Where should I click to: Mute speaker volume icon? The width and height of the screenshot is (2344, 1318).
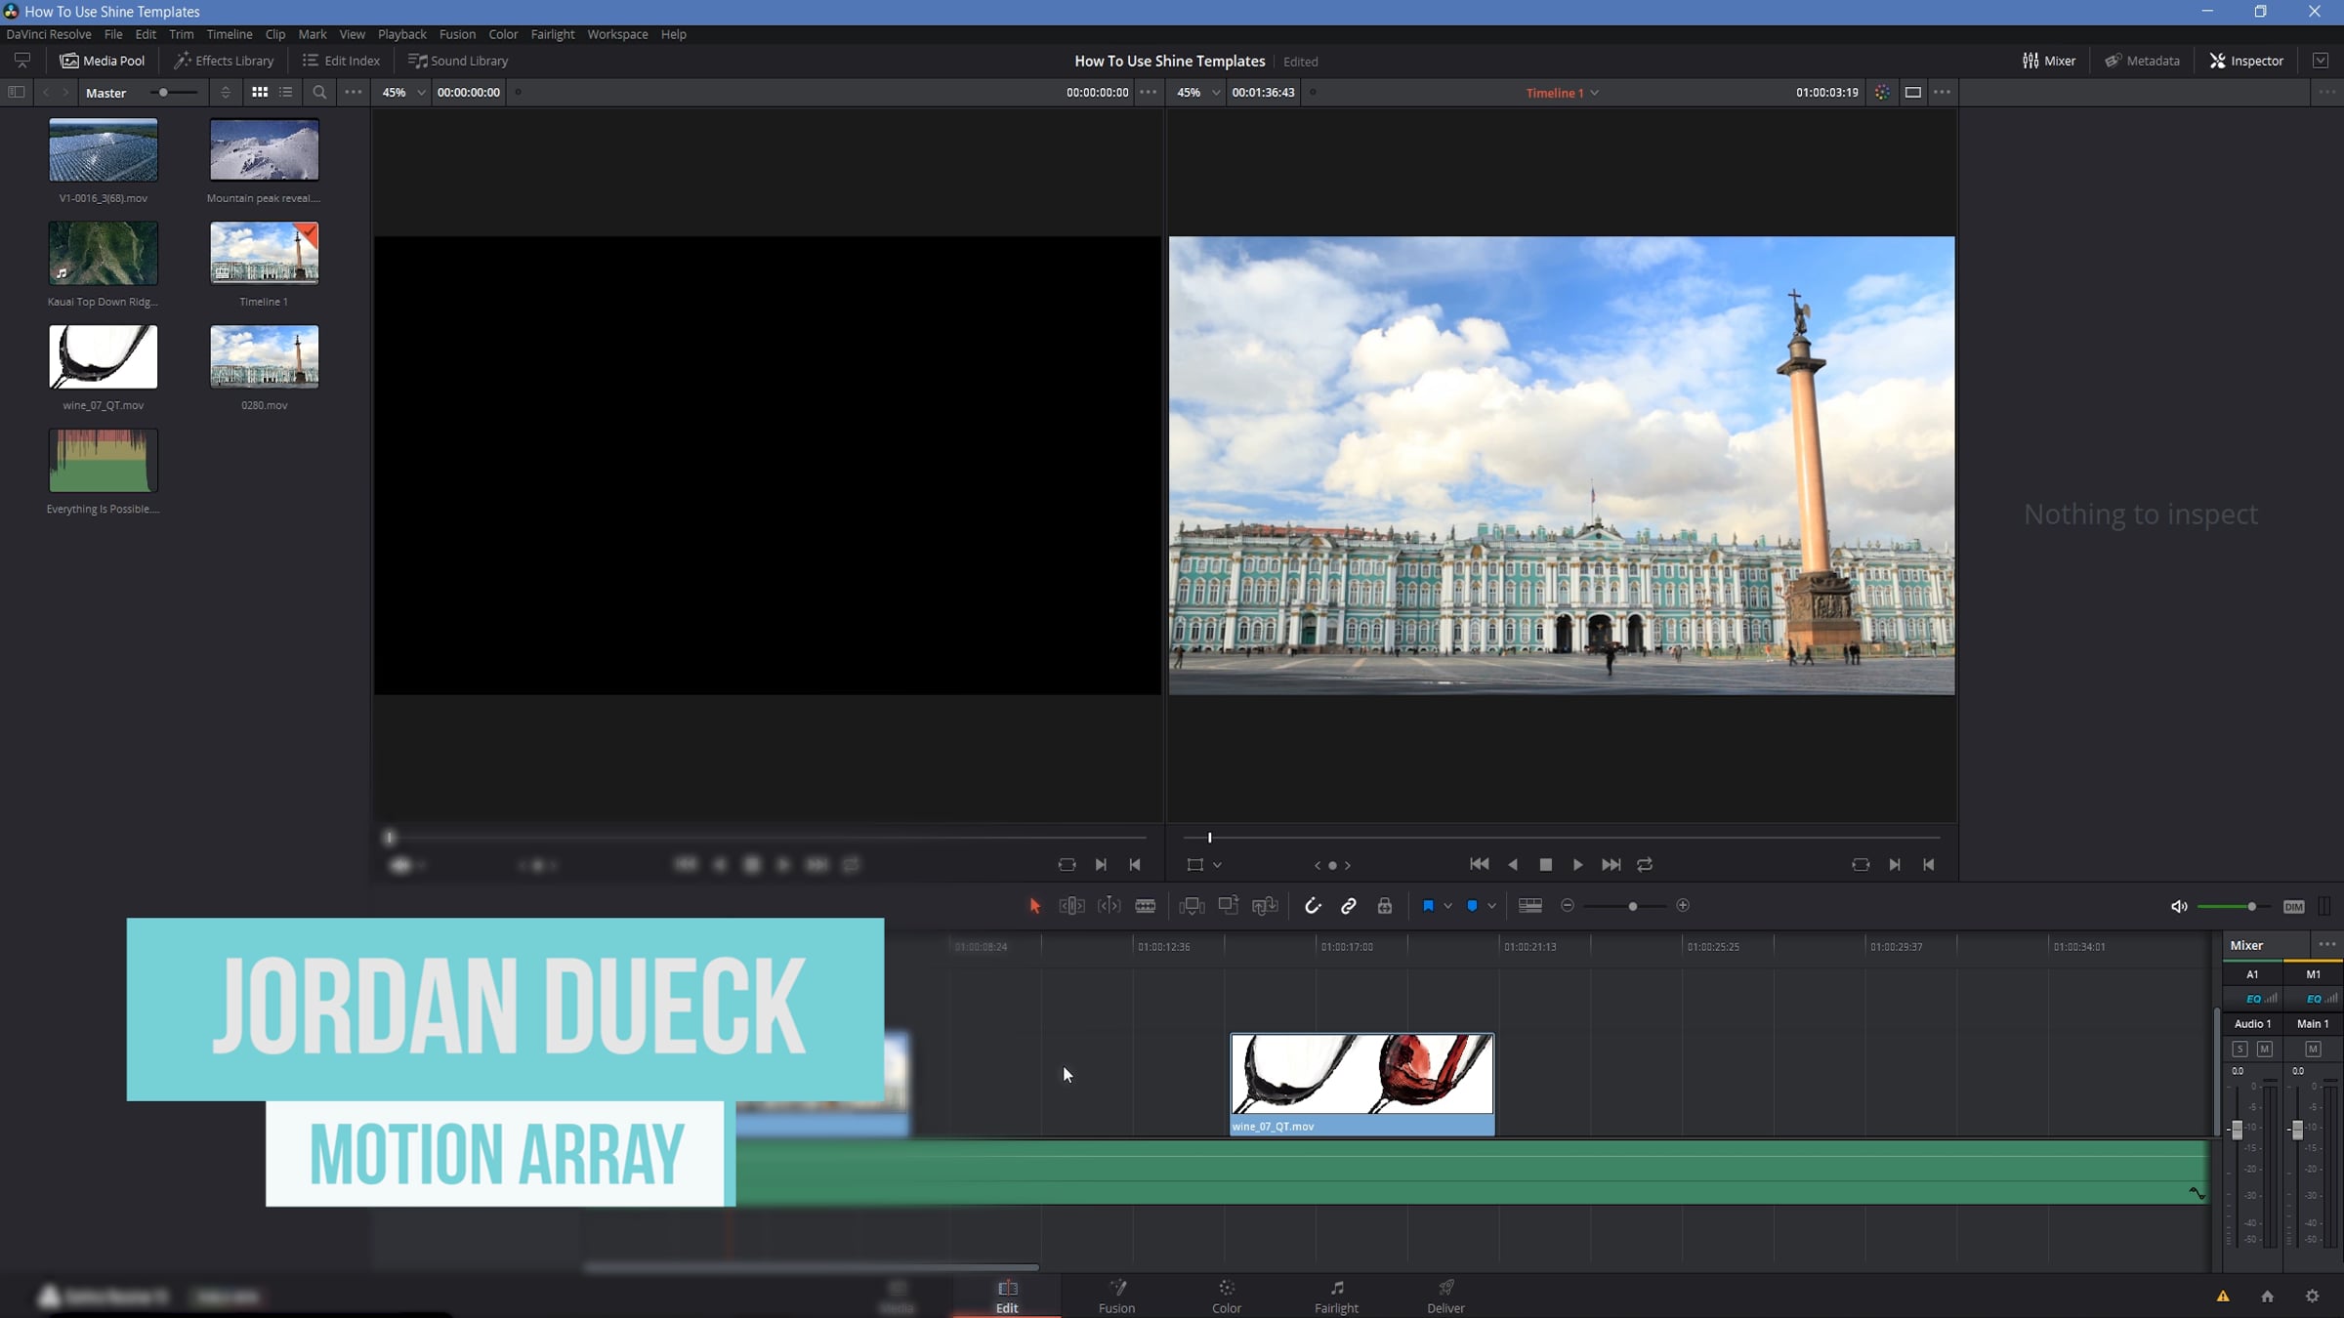pos(2179,907)
